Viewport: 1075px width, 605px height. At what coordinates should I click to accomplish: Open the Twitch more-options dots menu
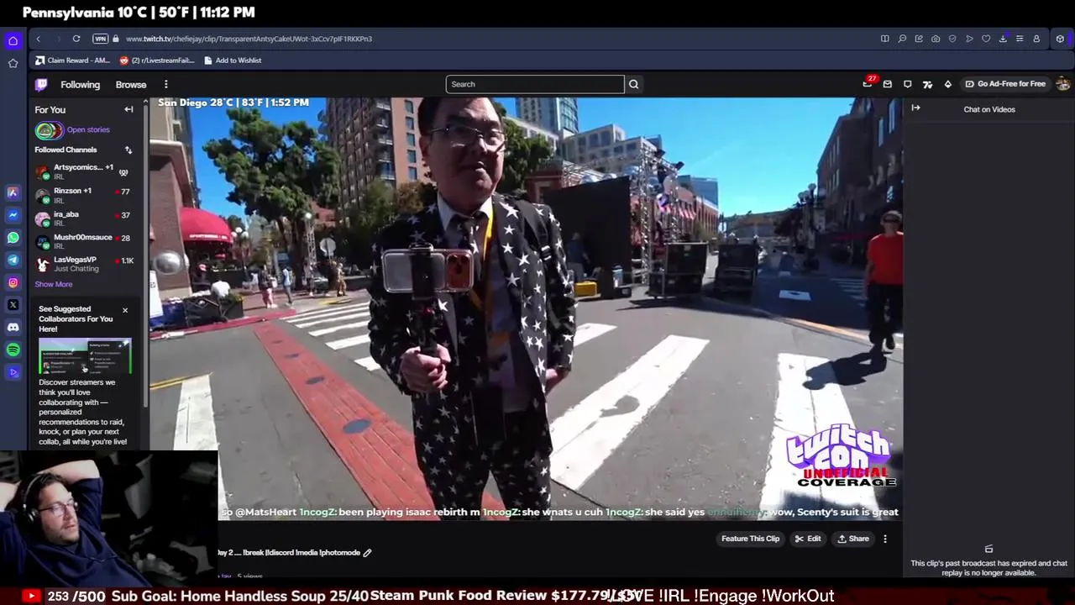coord(165,84)
